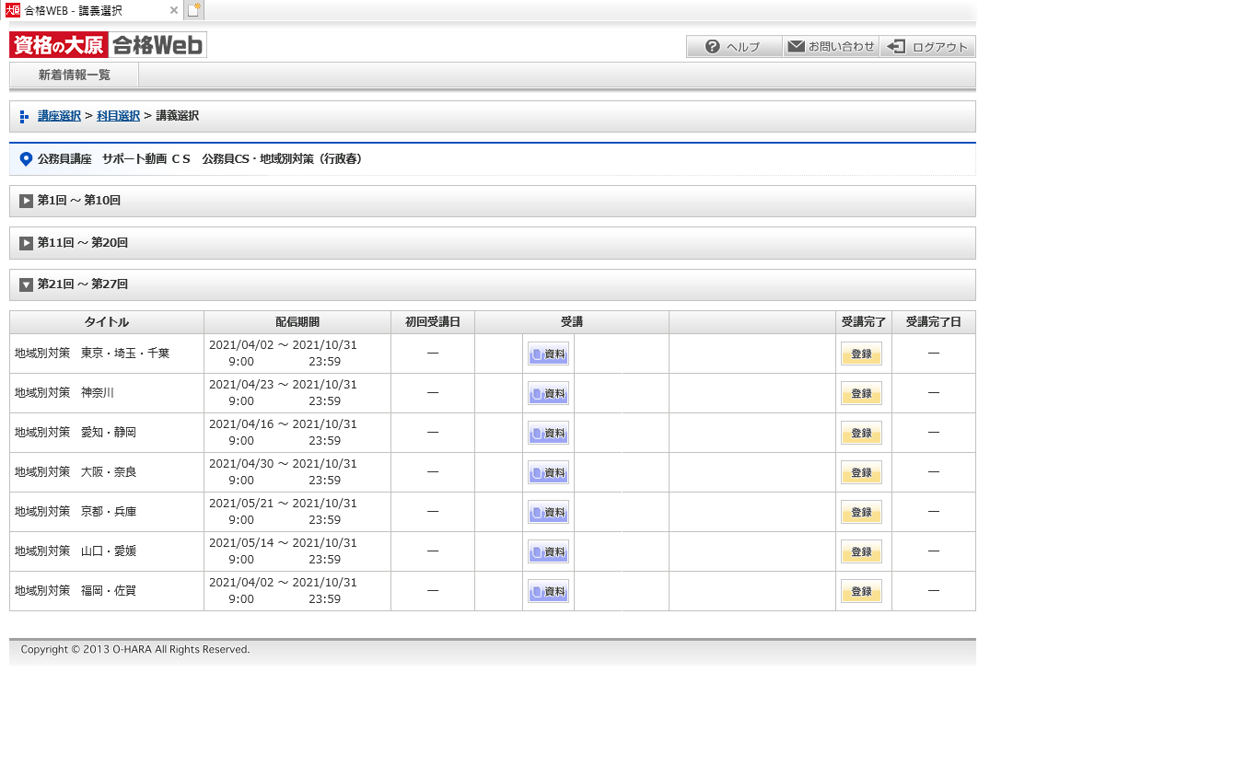Image resolution: width=1258 pixels, height=777 pixels.
Task: Click the 受講完了 column header
Action: pyautogui.click(x=864, y=322)
